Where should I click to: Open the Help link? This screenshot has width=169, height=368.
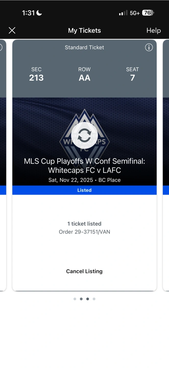point(153,31)
